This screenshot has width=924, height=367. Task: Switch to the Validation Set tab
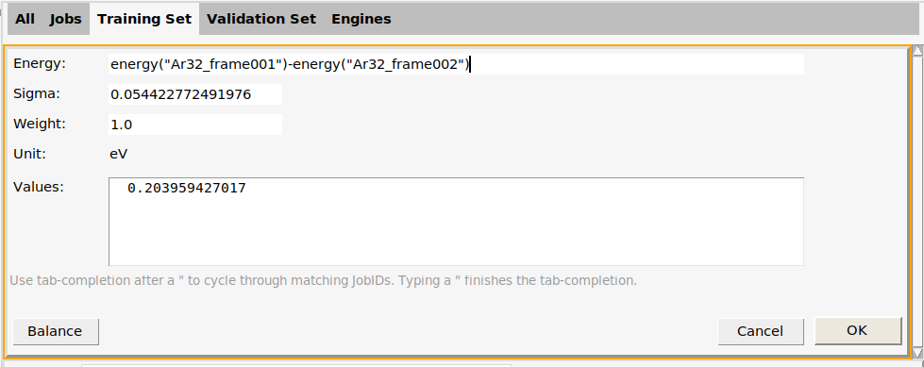(261, 19)
